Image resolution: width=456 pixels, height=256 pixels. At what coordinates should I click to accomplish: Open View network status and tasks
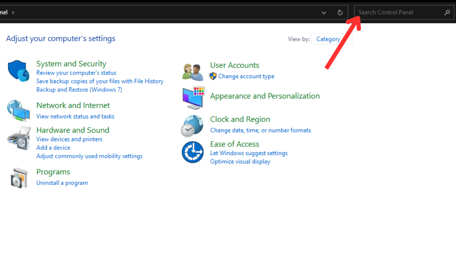click(75, 116)
